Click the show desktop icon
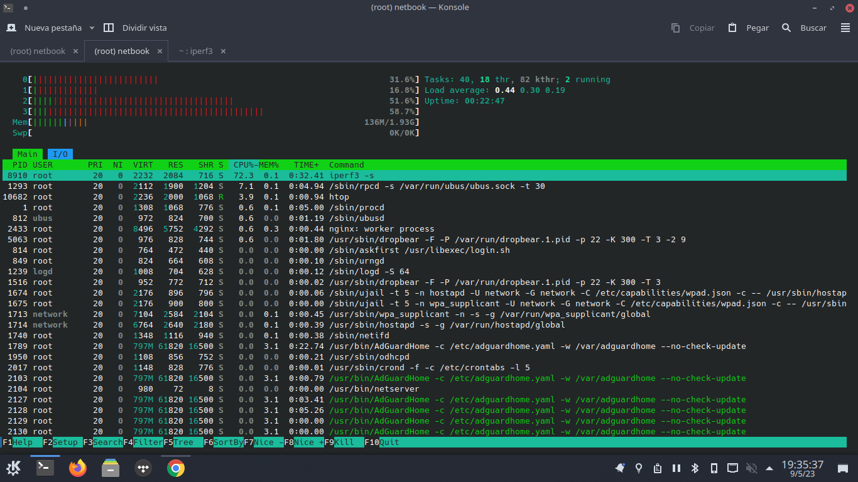Viewport: 858px width, 482px height. click(x=844, y=468)
